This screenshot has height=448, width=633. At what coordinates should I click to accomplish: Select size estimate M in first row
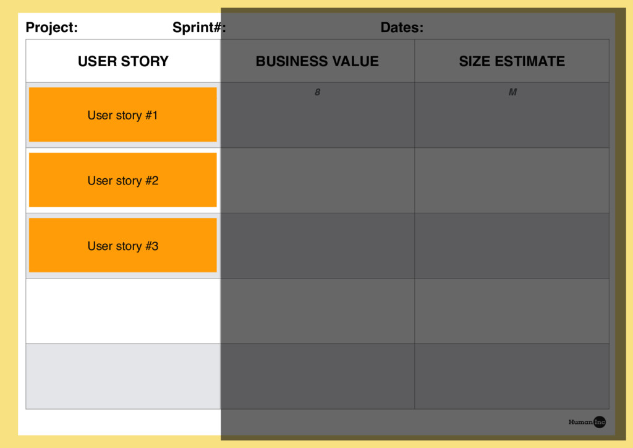512,92
